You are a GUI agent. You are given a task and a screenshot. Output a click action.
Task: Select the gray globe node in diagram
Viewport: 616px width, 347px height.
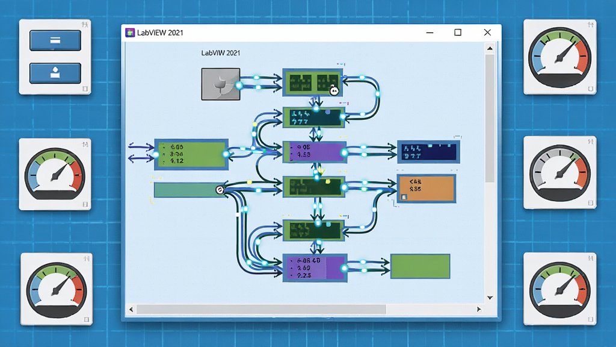click(x=221, y=84)
